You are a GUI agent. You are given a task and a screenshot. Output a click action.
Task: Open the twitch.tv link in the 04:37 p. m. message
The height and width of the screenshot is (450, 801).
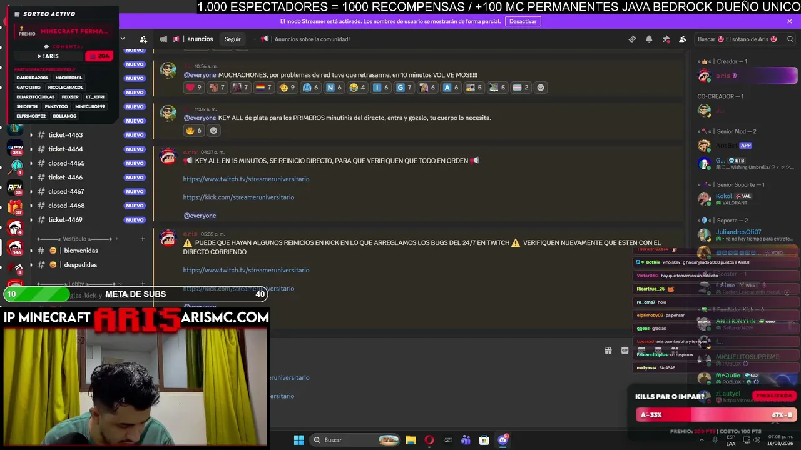tap(246, 179)
